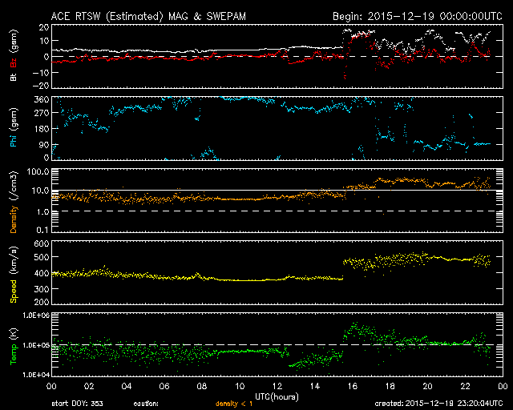Screen dimensions: 513x410
Task: Click the '22' hour label on time axis
Action: pos(465,387)
